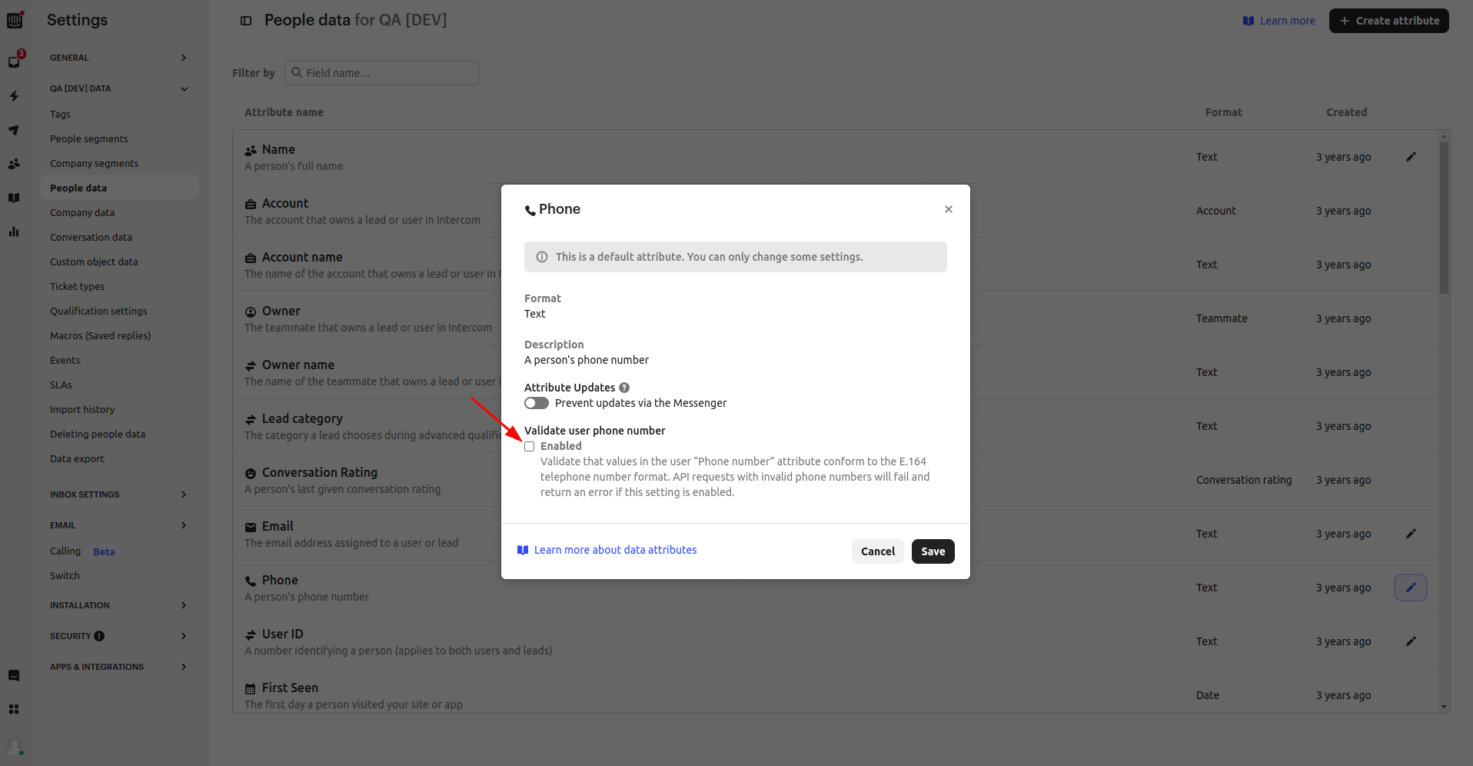Enable the Validate user phone number checkbox
This screenshot has height=766, width=1473.
point(530,447)
